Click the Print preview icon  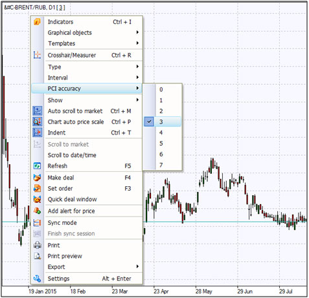coord(37,256)
